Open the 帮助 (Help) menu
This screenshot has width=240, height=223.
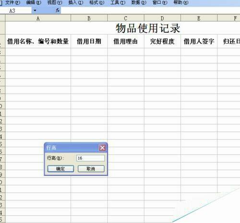pyautogui.click(x=181, y=2)
